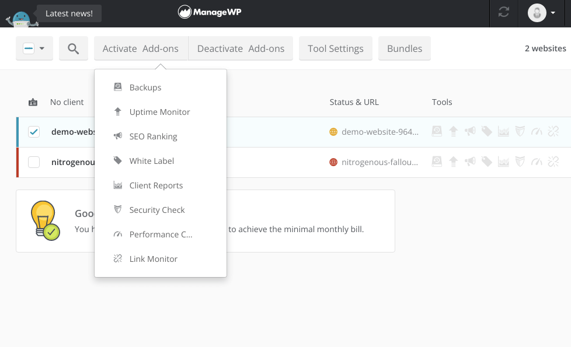Click the refresh sync icon in header
The width and height of the screenshot is (571, 347).
[x=503, y=13]
